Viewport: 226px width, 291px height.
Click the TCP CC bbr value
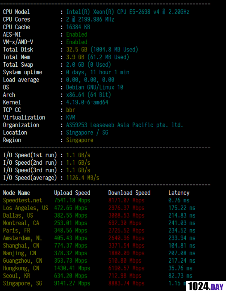(x=71, y=110)
